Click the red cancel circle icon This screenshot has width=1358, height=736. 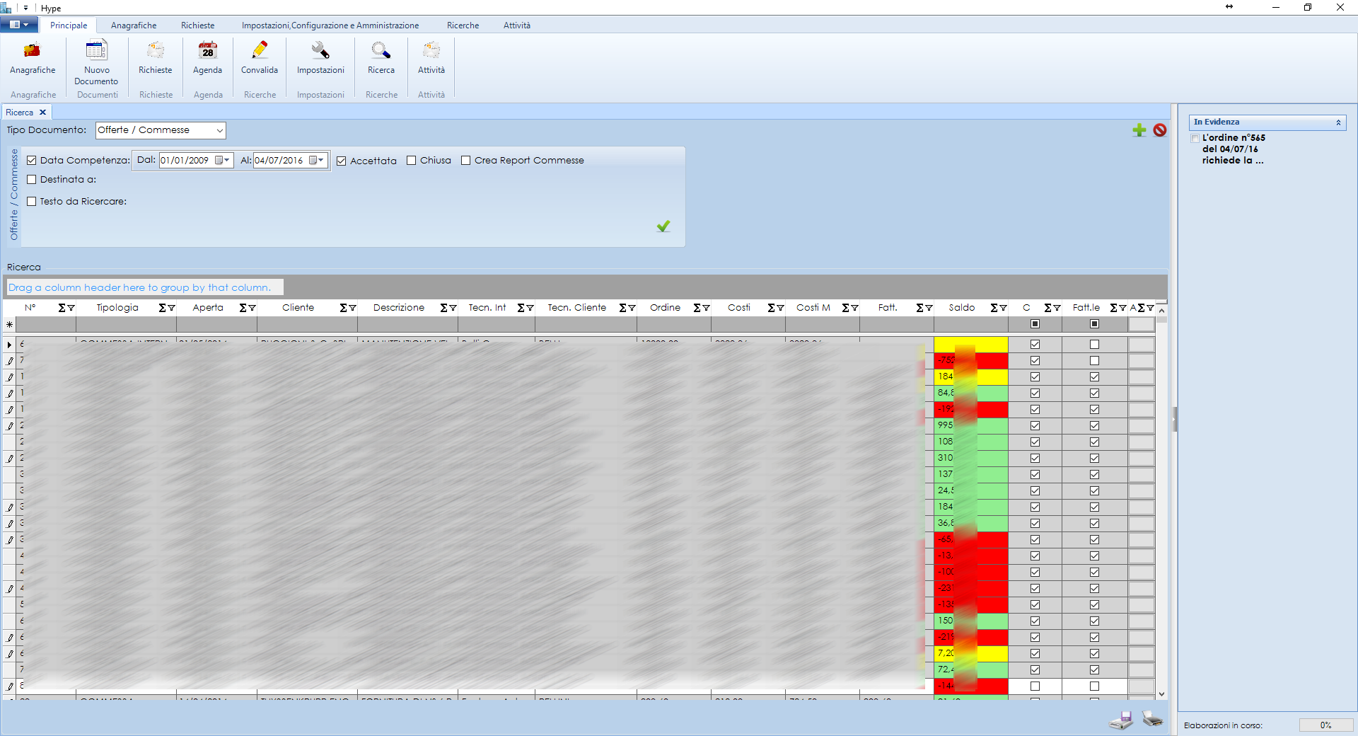pos(1160,130)
